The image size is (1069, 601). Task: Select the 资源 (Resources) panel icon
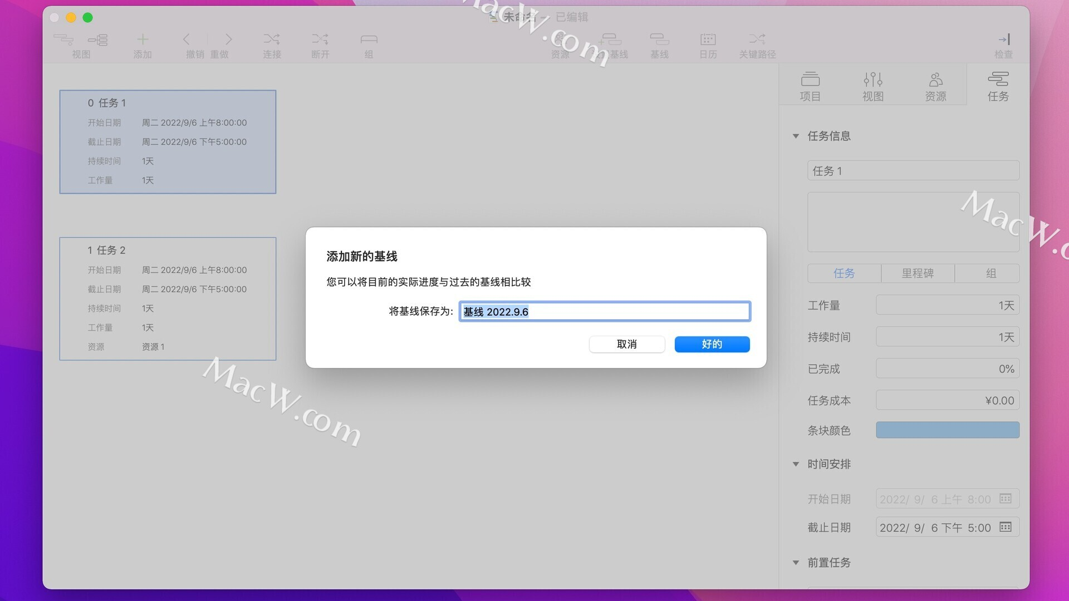935,85
